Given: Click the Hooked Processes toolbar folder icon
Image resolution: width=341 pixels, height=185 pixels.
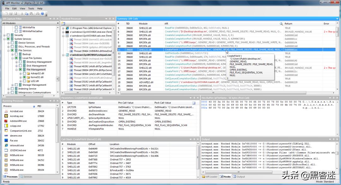Looking at the screenshot, I should click(x=63, y=24).
